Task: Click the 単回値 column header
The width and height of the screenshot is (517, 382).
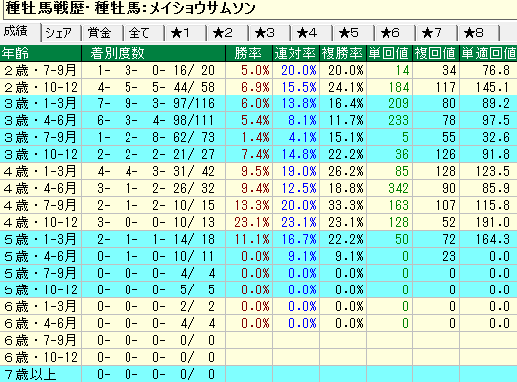Action: (389, 53)
